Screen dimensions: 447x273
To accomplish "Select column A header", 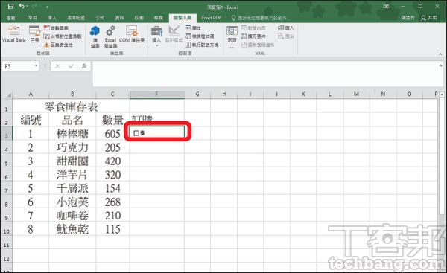I will point(31,94).
